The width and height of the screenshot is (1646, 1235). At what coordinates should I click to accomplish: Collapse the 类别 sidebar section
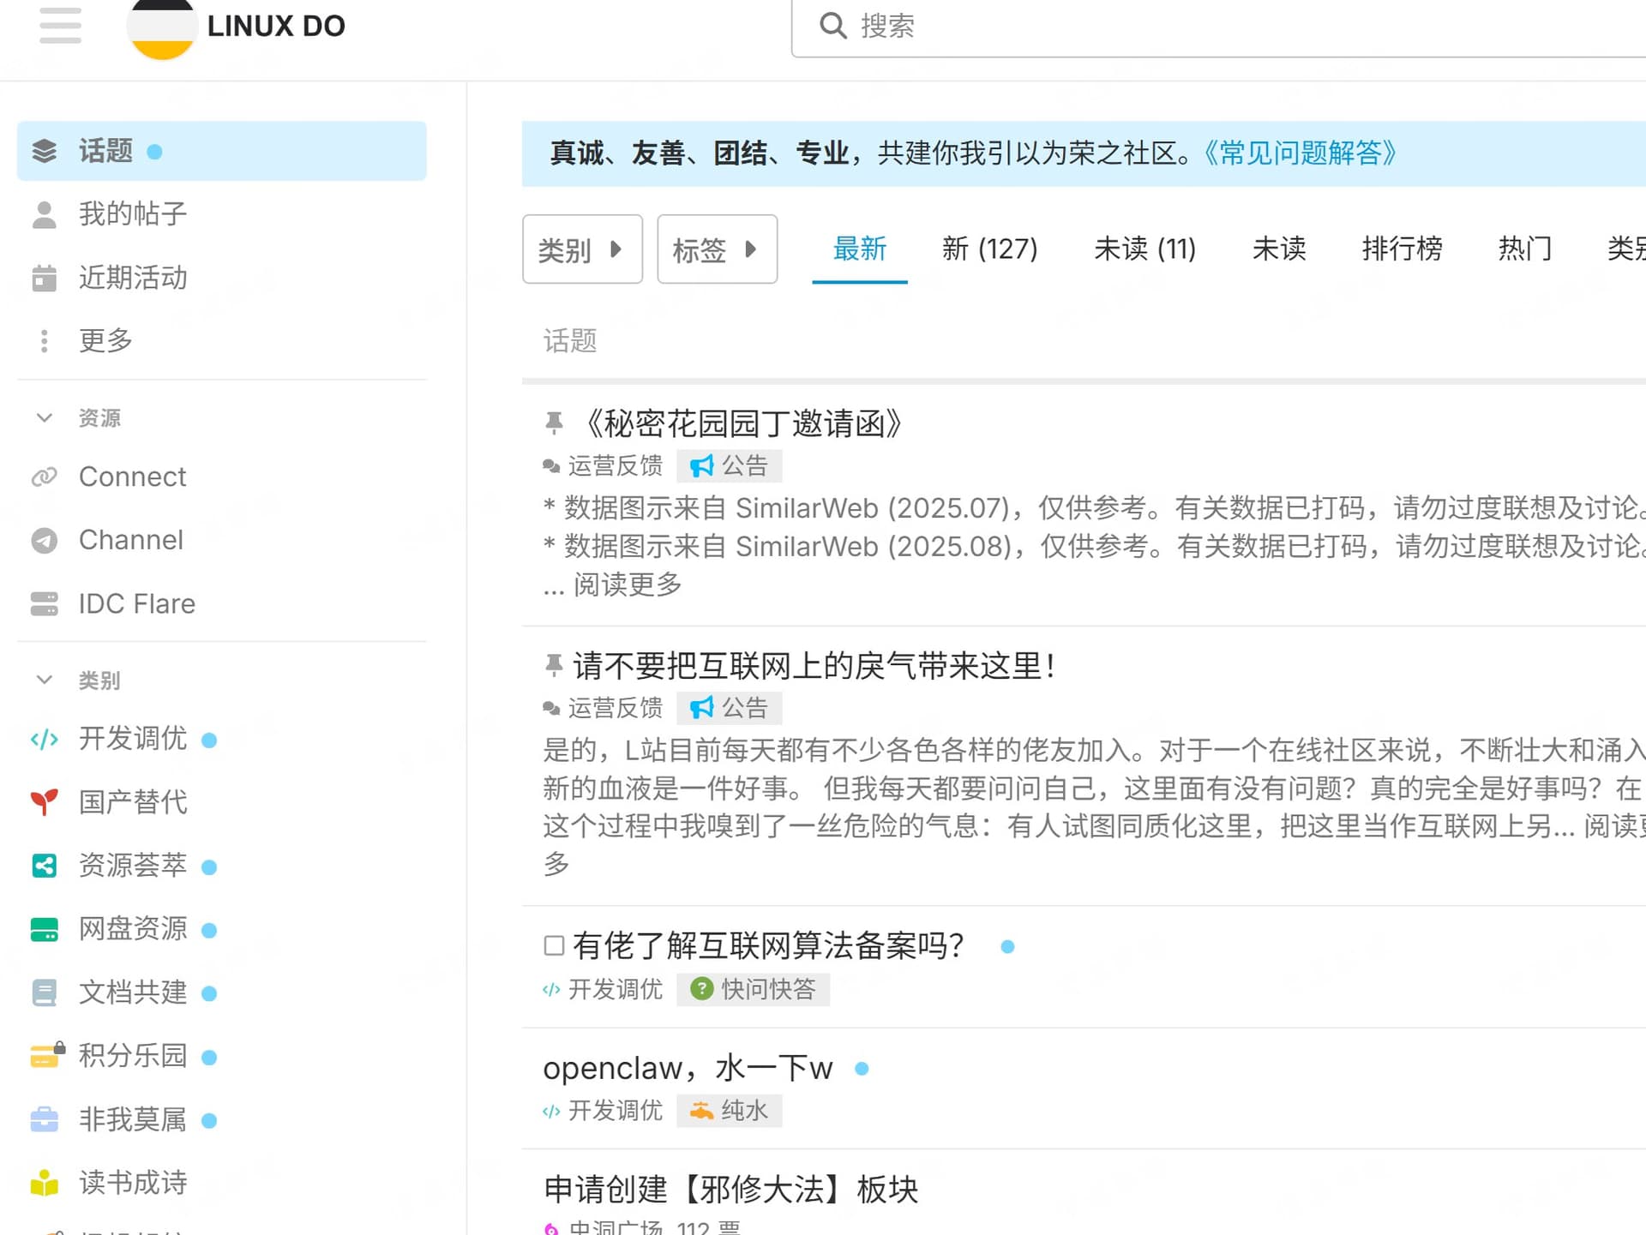click(45, 680)
